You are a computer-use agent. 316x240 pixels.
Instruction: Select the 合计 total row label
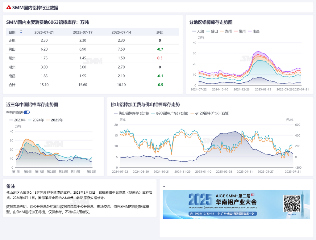[12, 85]
